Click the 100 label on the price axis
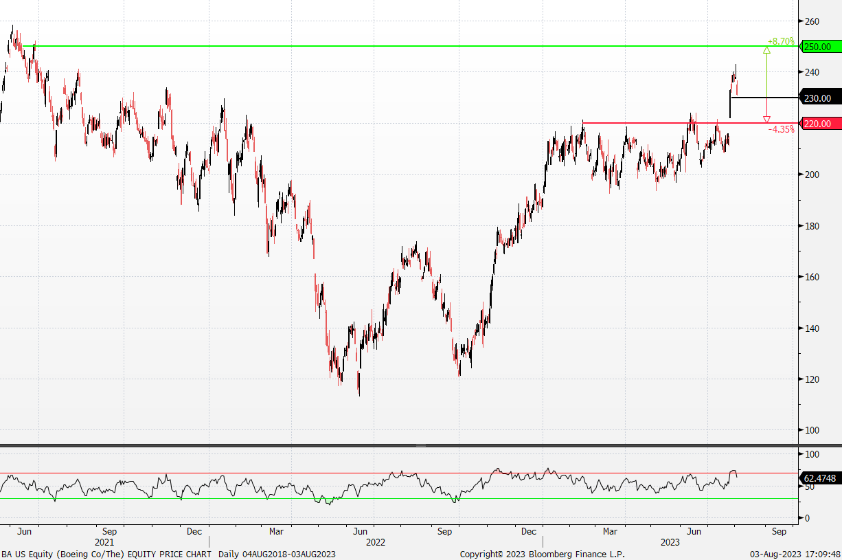Viewport: 842px width, 560px height. pos(812,430)
